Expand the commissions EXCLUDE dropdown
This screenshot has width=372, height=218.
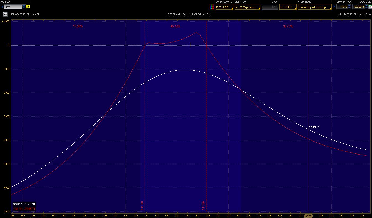(224, 7)
